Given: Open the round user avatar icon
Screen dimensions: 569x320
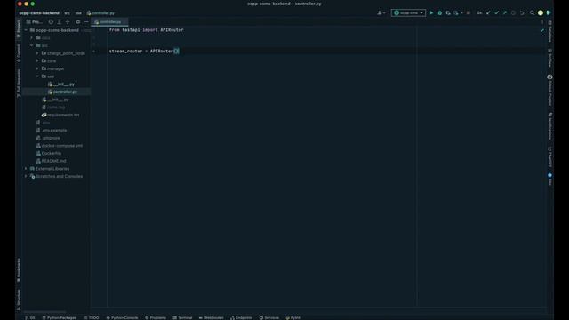Looking at the screenshot, I should click(541, 12).
